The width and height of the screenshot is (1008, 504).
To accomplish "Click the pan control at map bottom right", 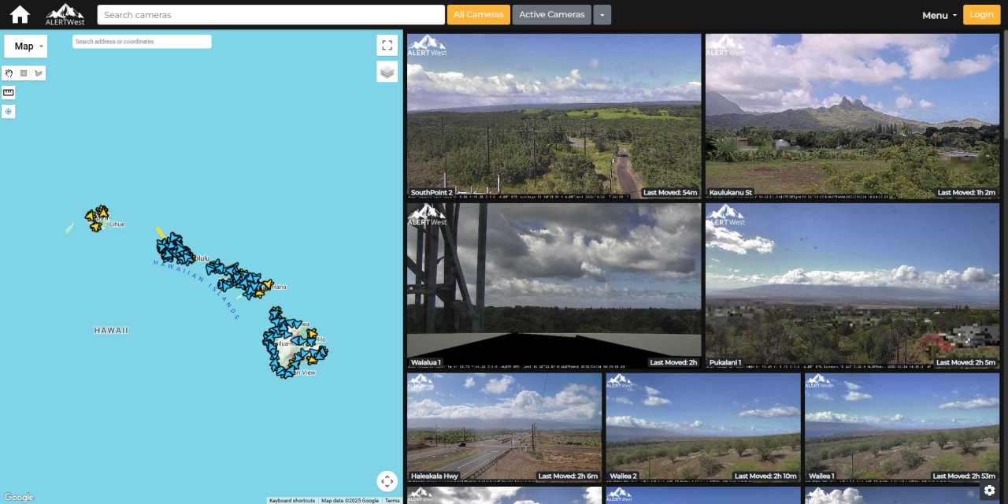I will 387,481.
